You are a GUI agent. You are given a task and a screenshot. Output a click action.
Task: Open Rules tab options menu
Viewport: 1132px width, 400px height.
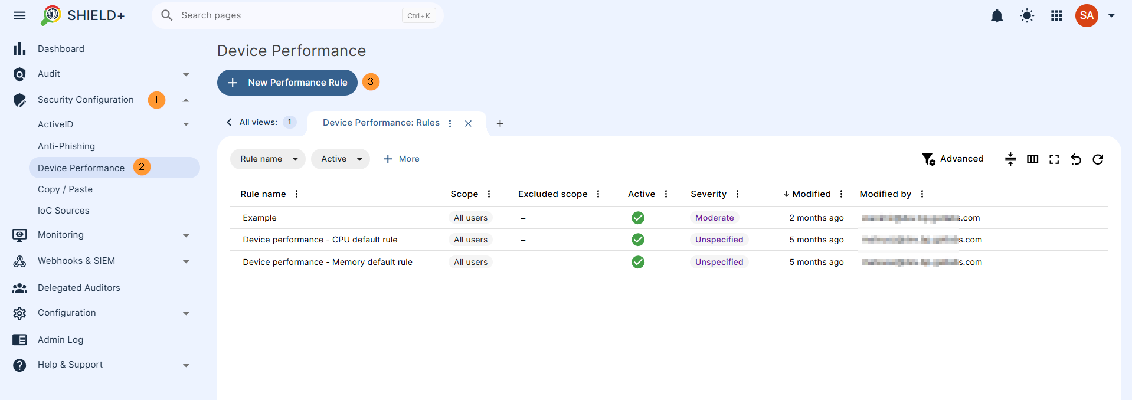450,123
